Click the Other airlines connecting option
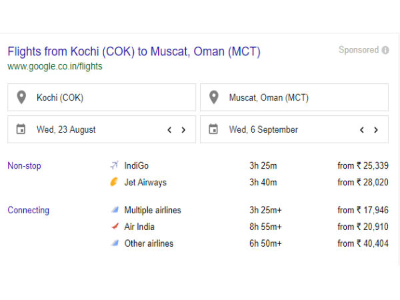 [148, 243]
